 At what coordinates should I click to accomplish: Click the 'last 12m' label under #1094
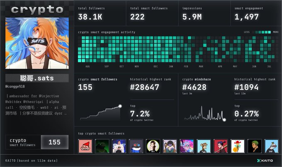240,93
